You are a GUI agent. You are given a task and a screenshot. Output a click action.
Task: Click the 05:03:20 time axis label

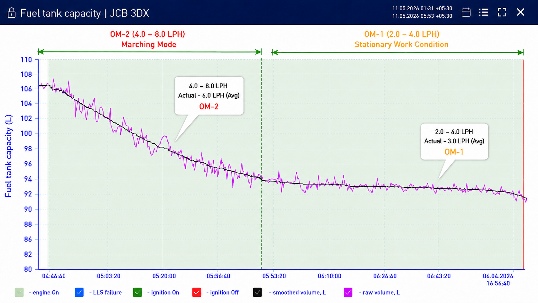pyautogui.click(x=109, y=276)
